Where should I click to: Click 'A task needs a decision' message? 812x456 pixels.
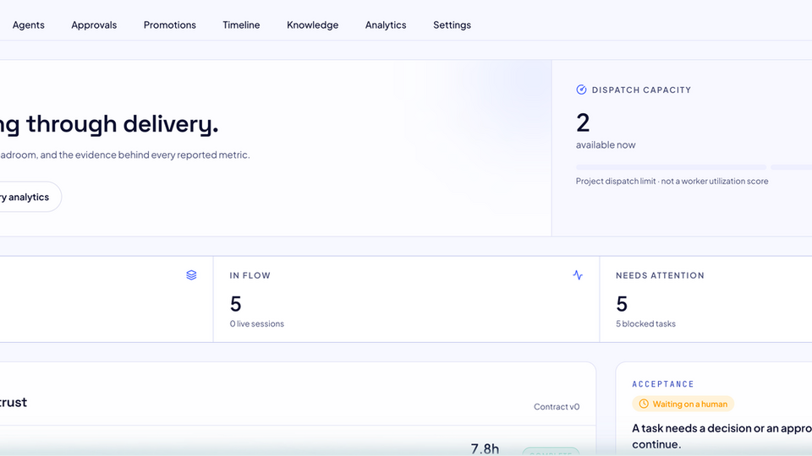coord(721,436)
